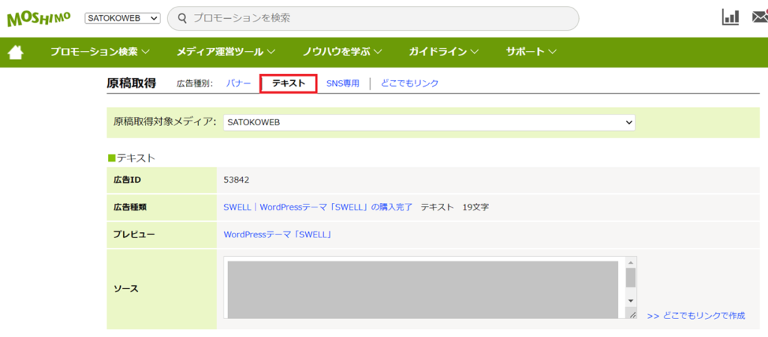The image size is (768, 337).
Task: Open the mail envelope icon
Action: click(x=760, y=17)
